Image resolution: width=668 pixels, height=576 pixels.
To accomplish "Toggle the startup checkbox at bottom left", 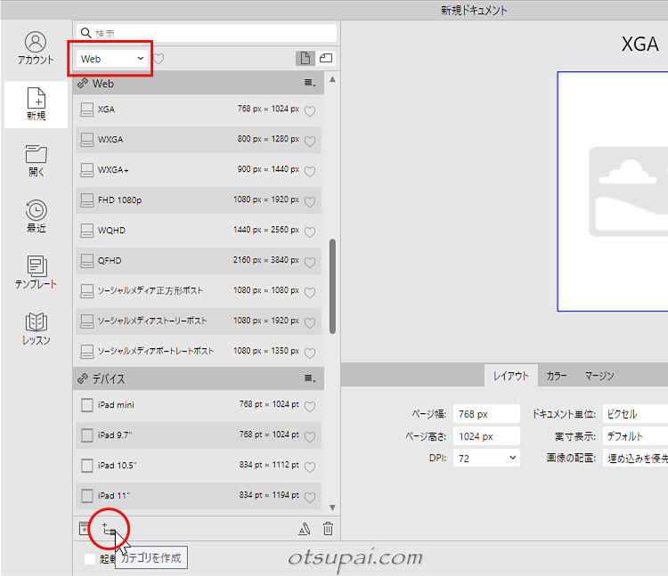I will click(x=89, y=559).
